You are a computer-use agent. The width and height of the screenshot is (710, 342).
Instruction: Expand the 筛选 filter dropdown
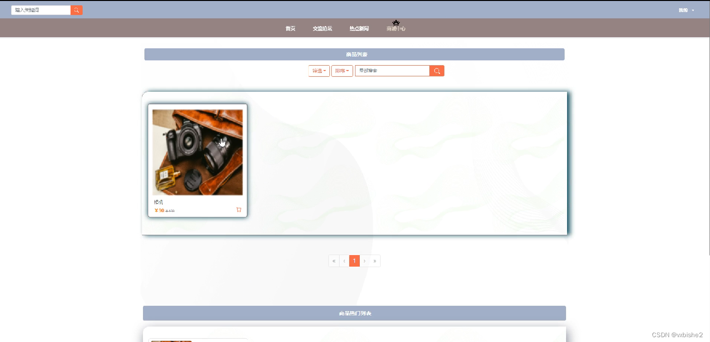(x=319, y=71)
